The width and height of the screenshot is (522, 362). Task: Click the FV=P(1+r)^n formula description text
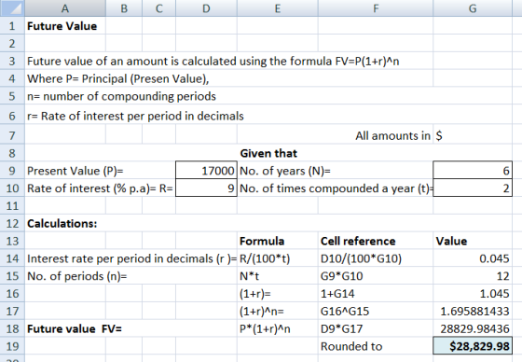(213, 62)
